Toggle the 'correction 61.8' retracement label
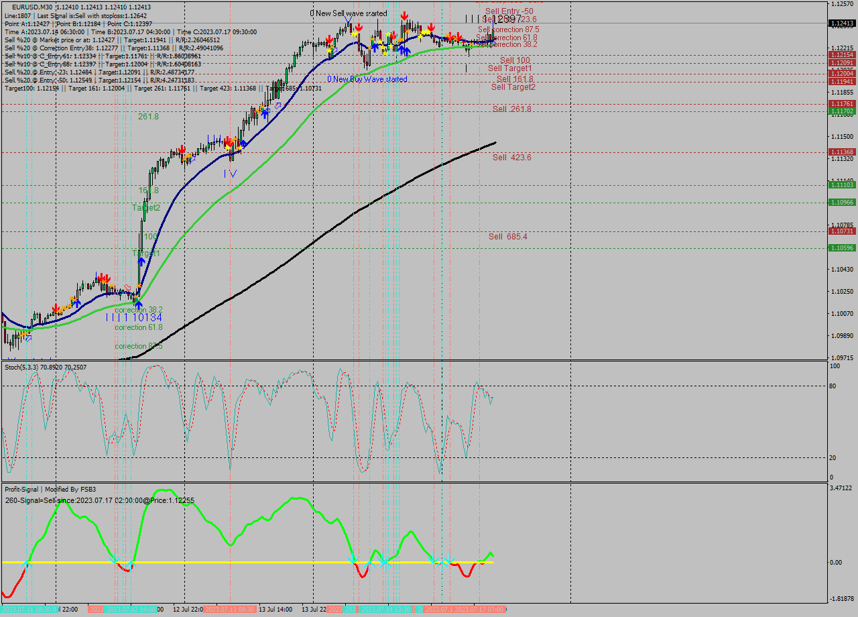Screen dimensions: 858x617 [x=137, y=327]
